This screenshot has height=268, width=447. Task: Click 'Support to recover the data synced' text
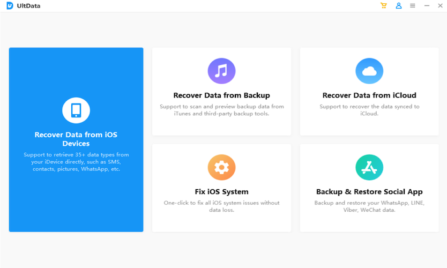point(369,110)
